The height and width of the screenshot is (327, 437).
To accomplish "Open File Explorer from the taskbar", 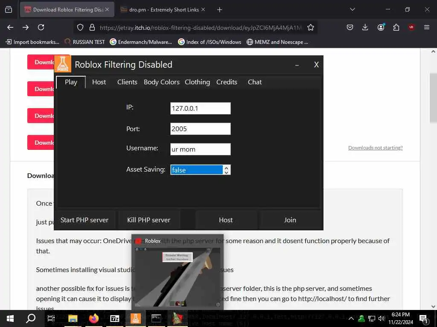I will (73, 318).
